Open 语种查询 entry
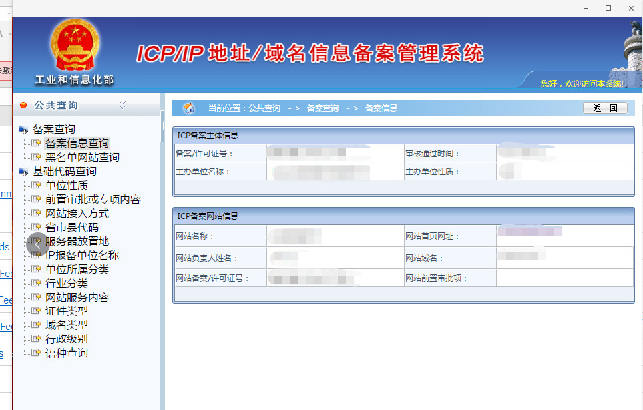Screen dimensions: 643x410 pos(67,353)
